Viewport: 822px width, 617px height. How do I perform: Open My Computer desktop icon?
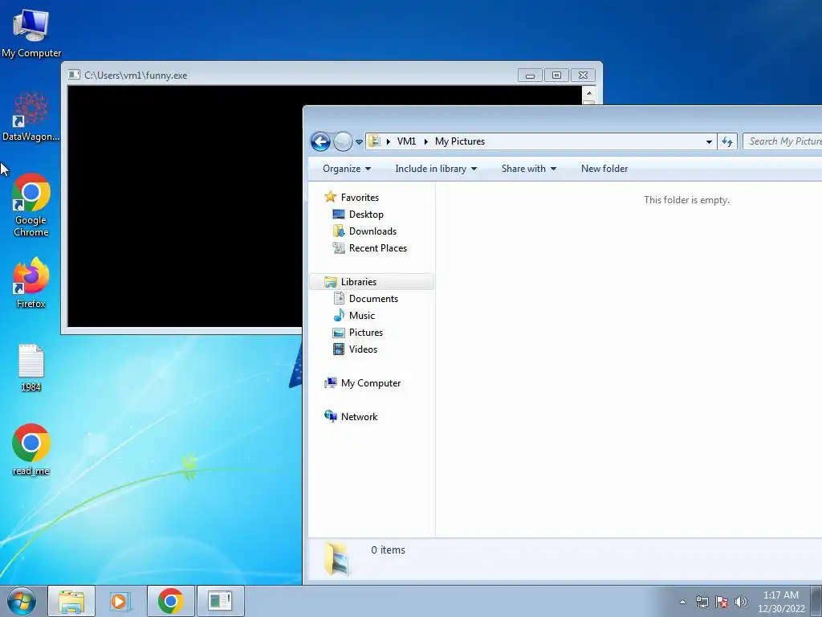(31, 33)
